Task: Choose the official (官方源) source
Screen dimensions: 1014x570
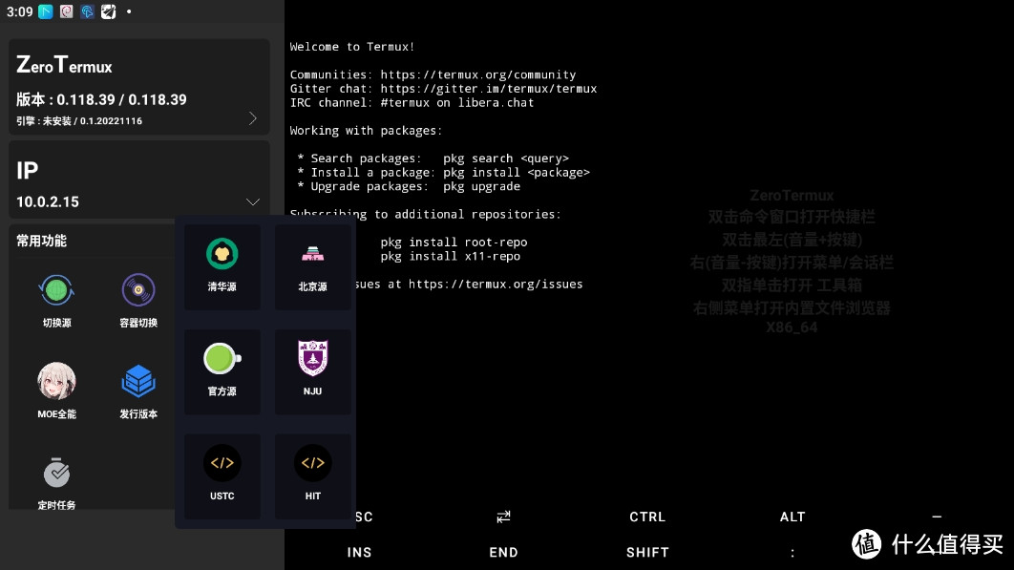Action: 222,371
